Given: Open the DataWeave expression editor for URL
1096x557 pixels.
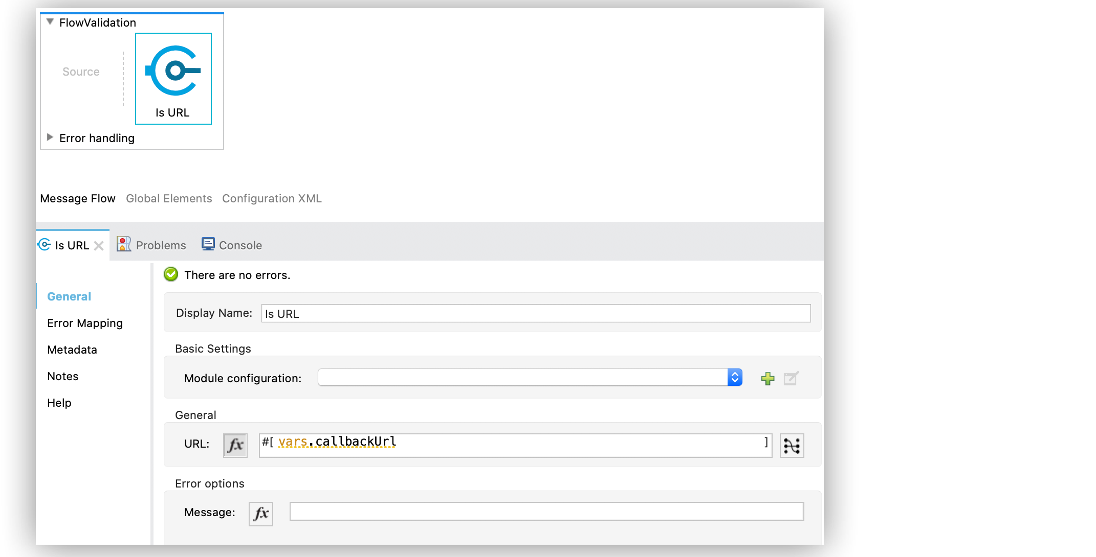Looking at the screenshot, I should pos(792,445).
